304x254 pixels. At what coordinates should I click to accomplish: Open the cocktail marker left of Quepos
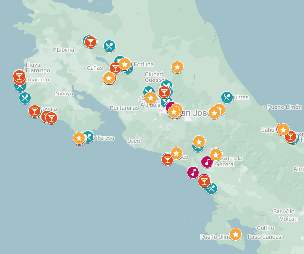pyautogui.click(x=168, y=159)
